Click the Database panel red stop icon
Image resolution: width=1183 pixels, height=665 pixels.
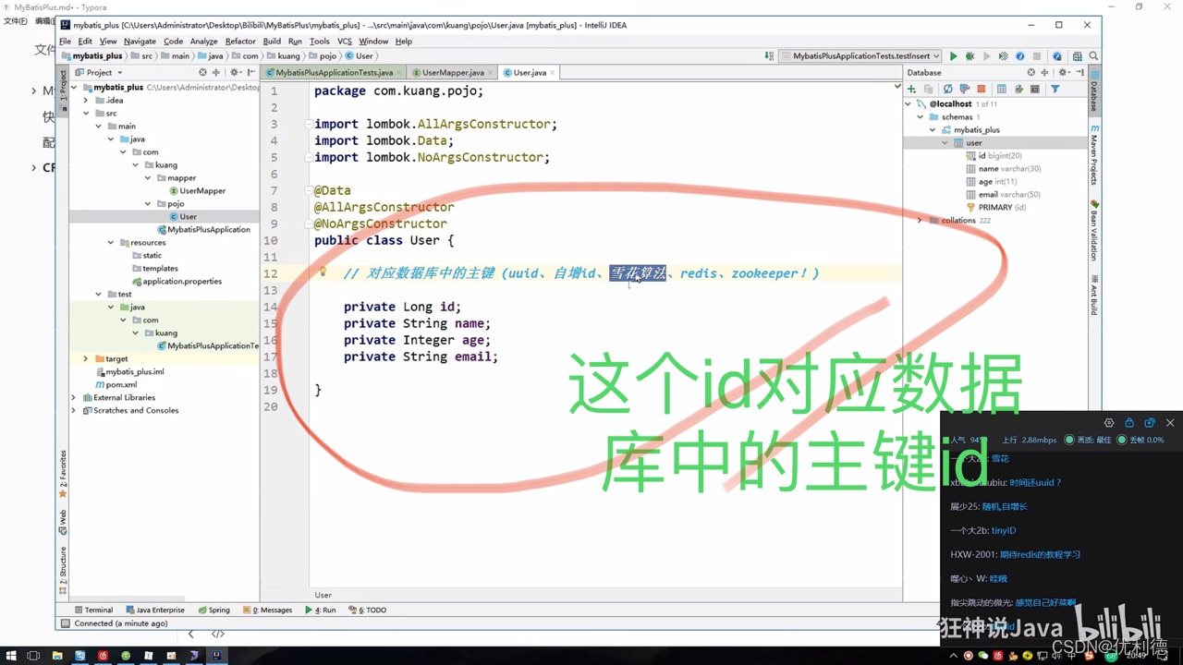point(982,89)
